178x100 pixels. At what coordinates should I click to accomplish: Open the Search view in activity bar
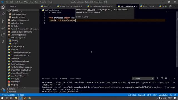3,14
